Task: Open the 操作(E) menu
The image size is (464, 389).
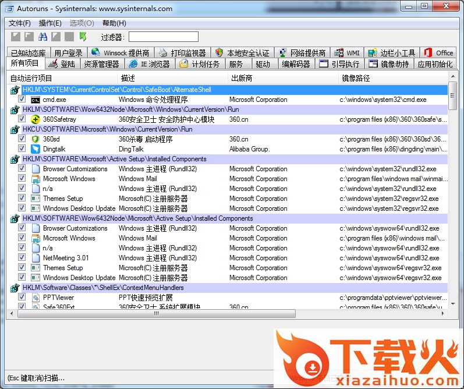Action: click(50, 23)
